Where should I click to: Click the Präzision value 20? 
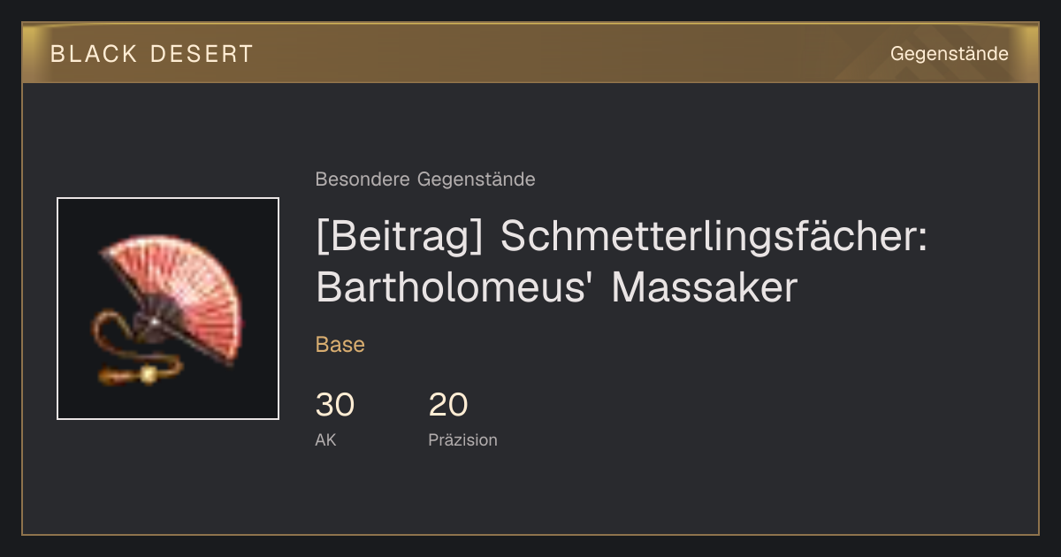pyautogui.click(x=448, y=405)
